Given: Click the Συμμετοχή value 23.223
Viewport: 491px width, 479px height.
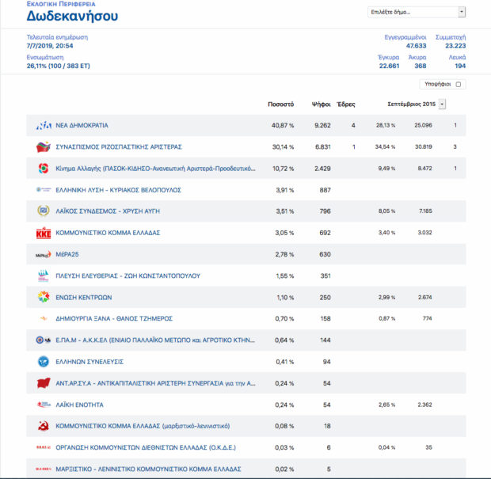Looking at the screenshot, I should (455, 46).
